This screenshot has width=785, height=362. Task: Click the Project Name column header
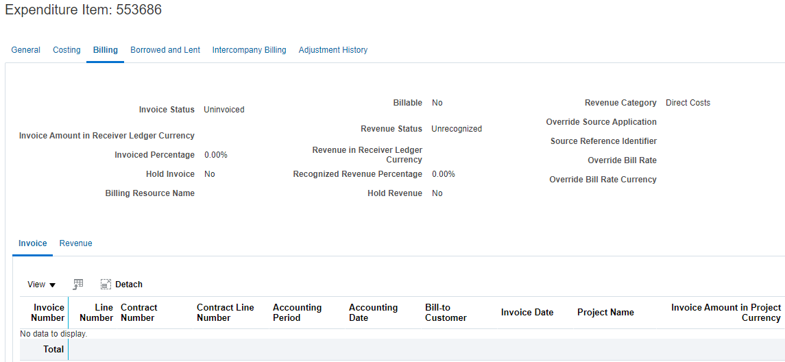pyautogui.click(x=605, y=313)
